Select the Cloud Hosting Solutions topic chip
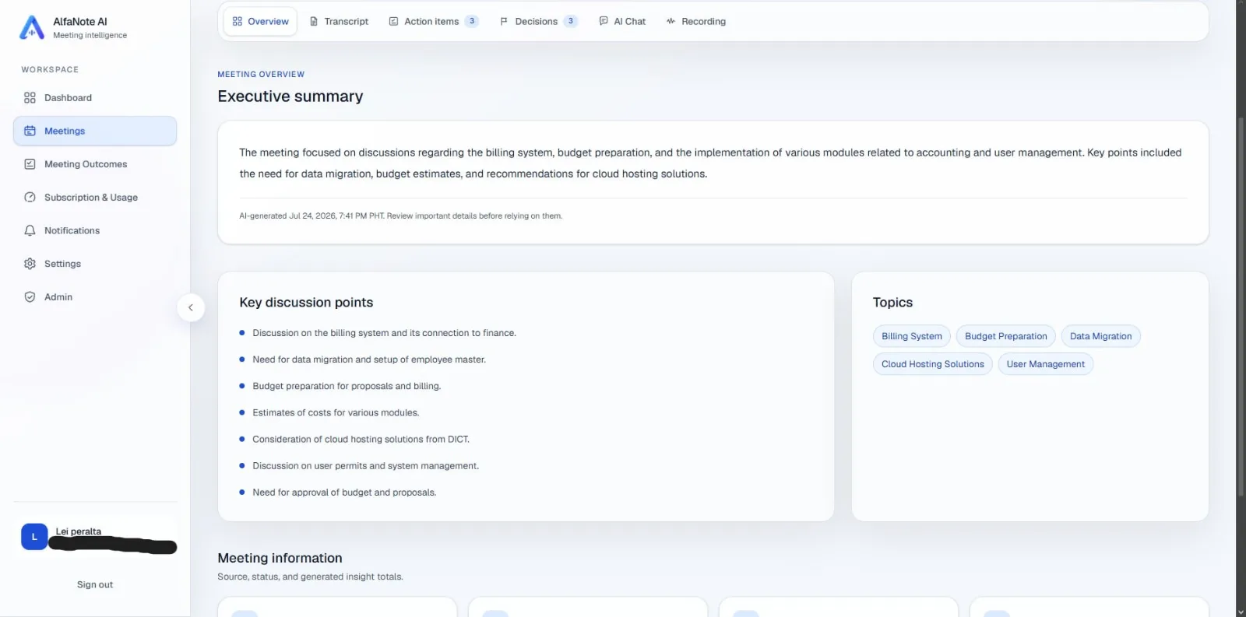This screenshot has height=617, width=1246. coord(933,364)
